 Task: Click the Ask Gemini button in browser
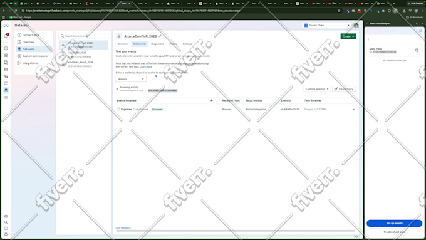(x=415, y=4)
